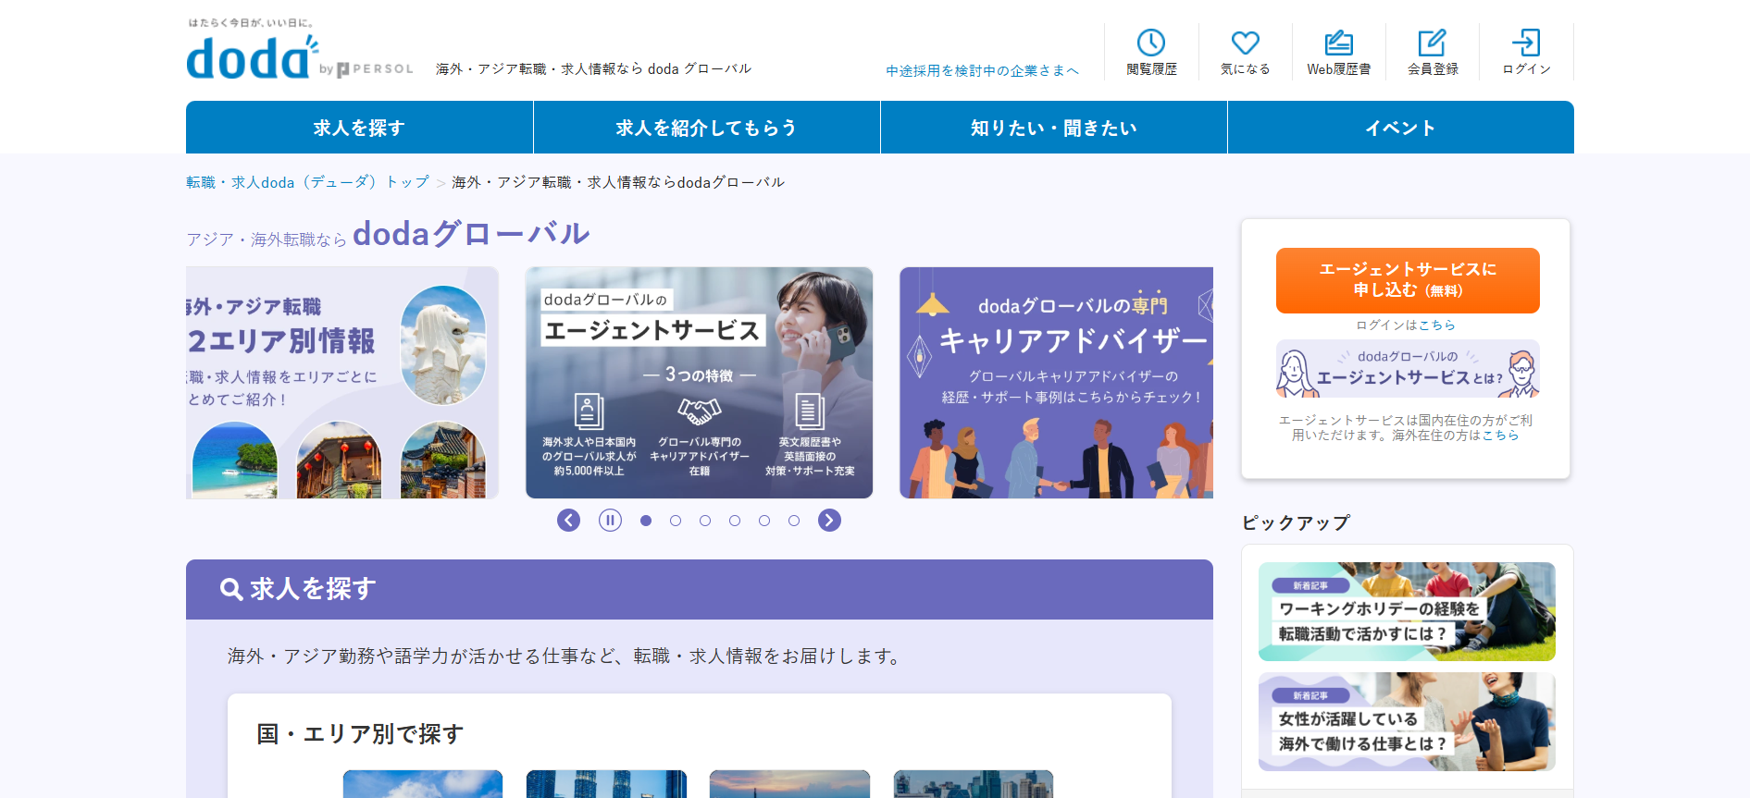The height and width of the screenshot is (798, 1750).
Task: Expand the イベント navigation menu
Action: (x=1400, y=128)
